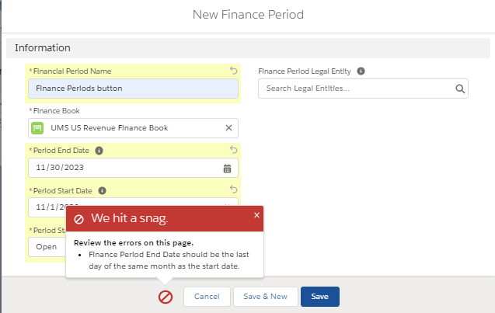495x313 pixels.
Task: Clear the UMS US Revenue Finance Book selection
Action: tap(228, 128)
